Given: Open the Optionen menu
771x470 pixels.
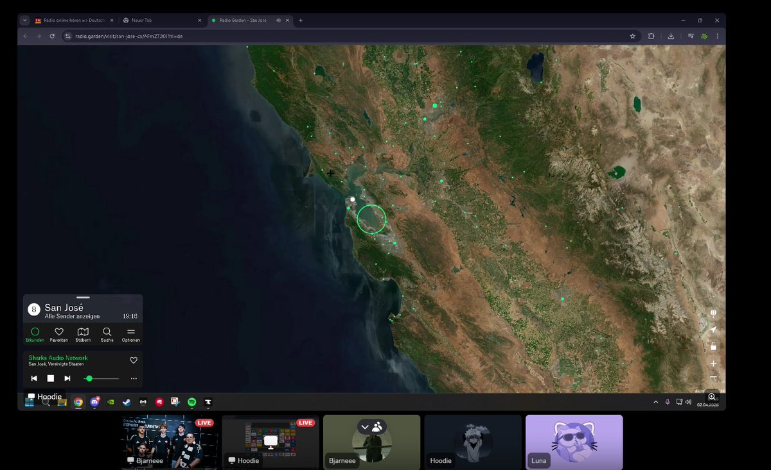Looking at the screenshot, I should click(x=130, y=335).
